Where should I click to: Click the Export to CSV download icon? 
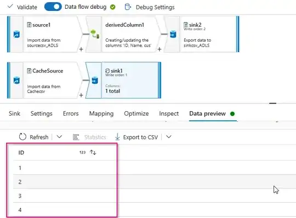[x=117, y=137]
